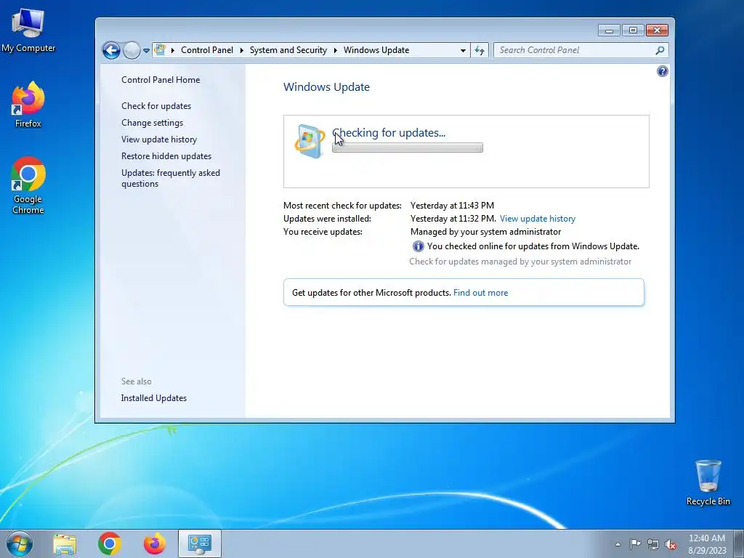Select My Computer desktop icon
Image resolution: width=744 pixels, height=558 pixels.
tap(28, 29)
